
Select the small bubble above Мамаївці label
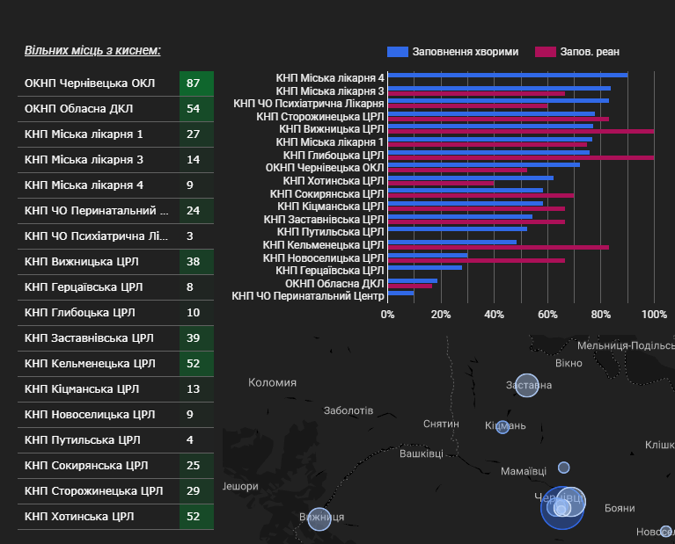[x=563, y=468]
